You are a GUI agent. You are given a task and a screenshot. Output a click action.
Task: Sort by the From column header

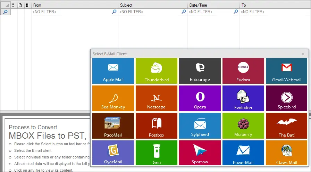pyautogui.click(x=75, y=5)
